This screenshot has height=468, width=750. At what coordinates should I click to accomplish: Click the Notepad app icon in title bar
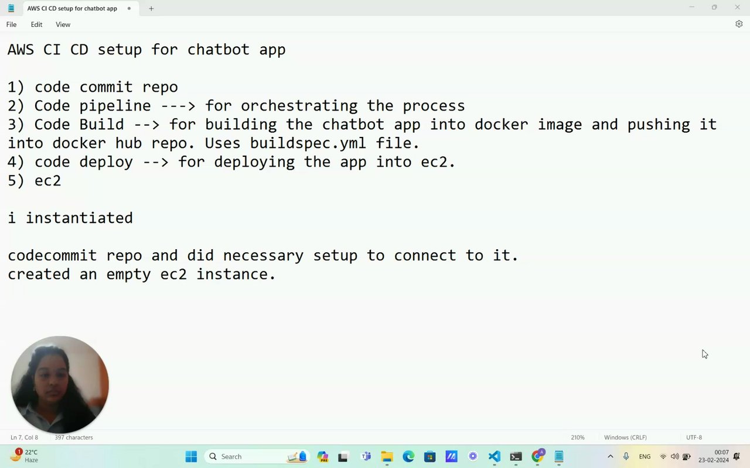[x=11, y=8]
